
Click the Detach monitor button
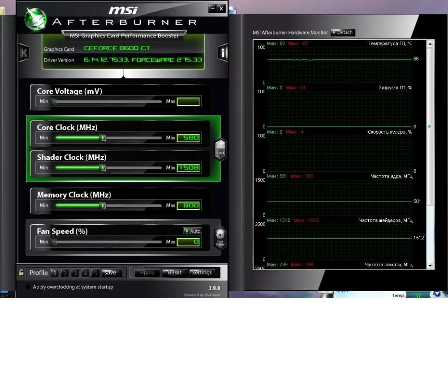pyautogui.click(x=343, y=33)
